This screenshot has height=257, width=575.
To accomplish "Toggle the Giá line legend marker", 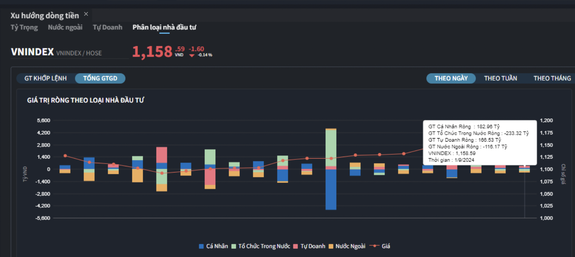I will pyautogui.click(x=373, y=246).
